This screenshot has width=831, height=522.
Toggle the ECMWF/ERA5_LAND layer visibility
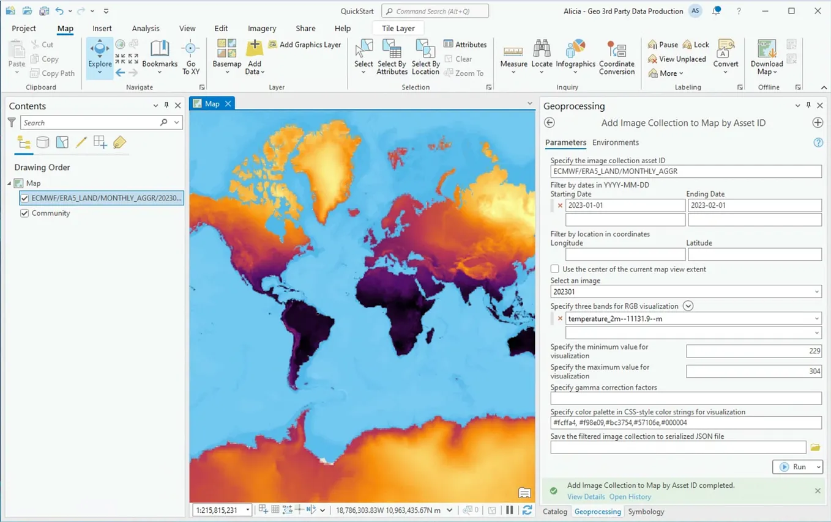25,197
